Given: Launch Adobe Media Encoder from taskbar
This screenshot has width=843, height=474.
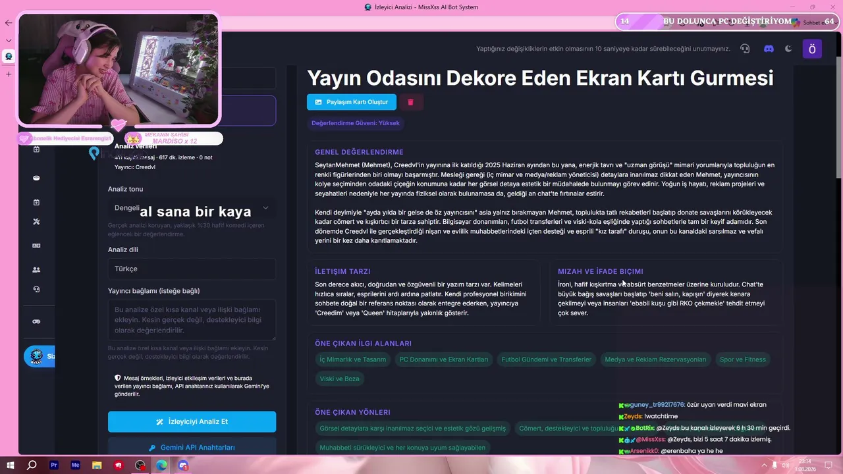Looking at the screenshot, I should 75,465.
